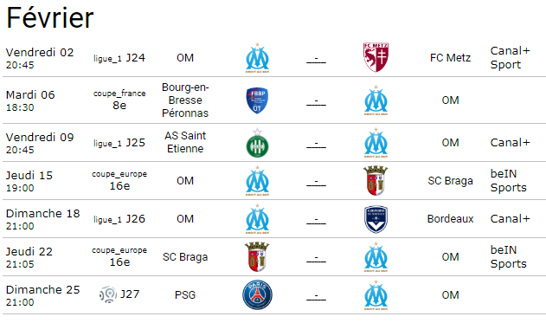Screen dimensions: 546x323
Task: Click the PSG club logo
Action: [x=257, y=294]
